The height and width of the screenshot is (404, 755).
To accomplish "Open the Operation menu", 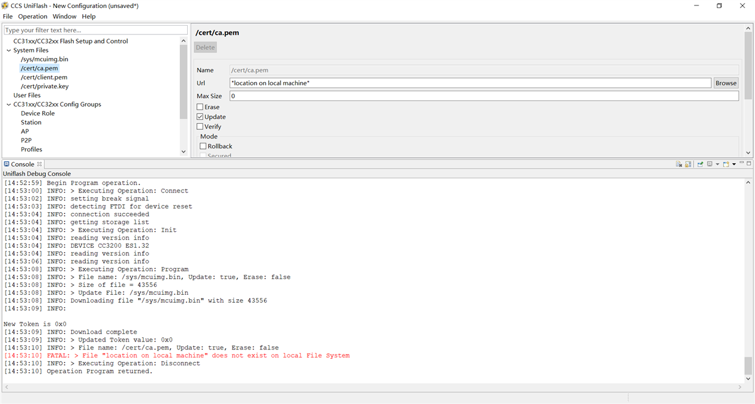I will [x=33, y=17].
